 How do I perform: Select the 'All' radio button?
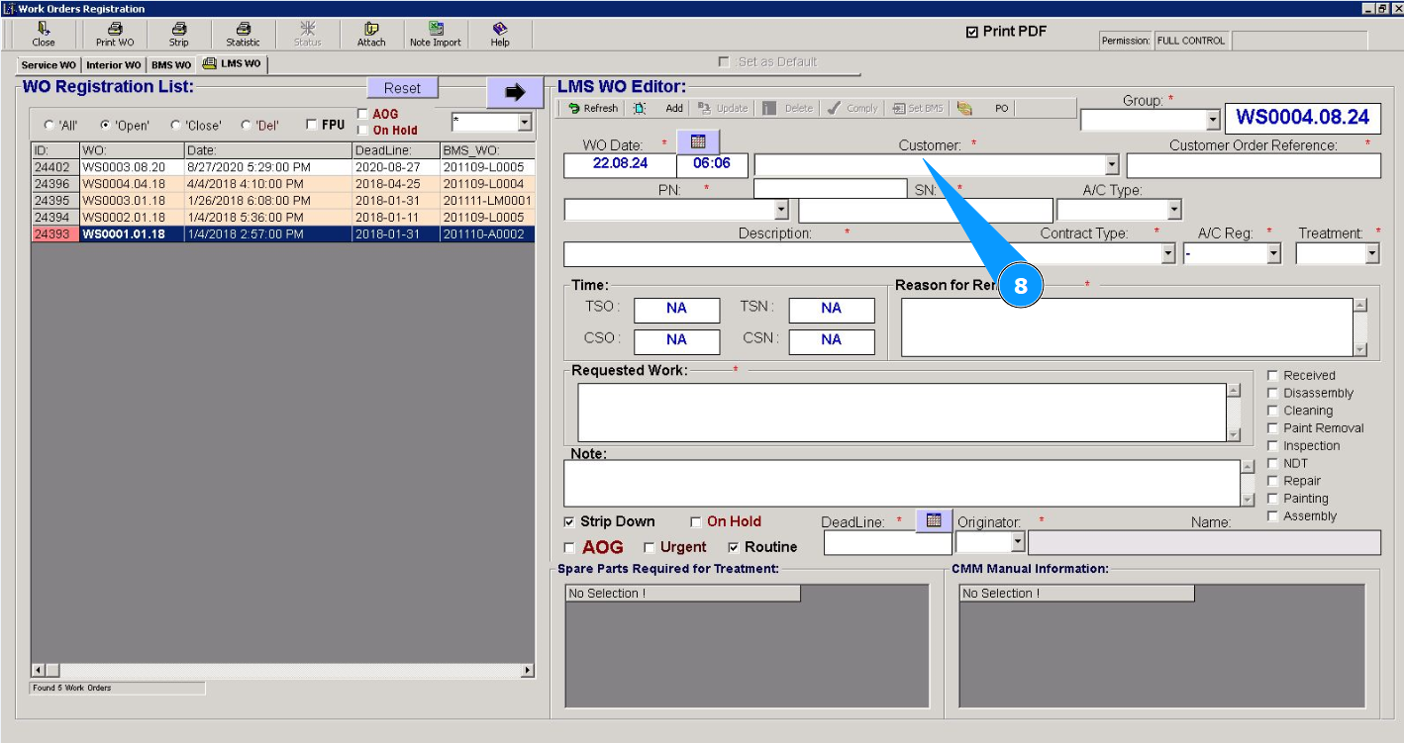[50, 126]
